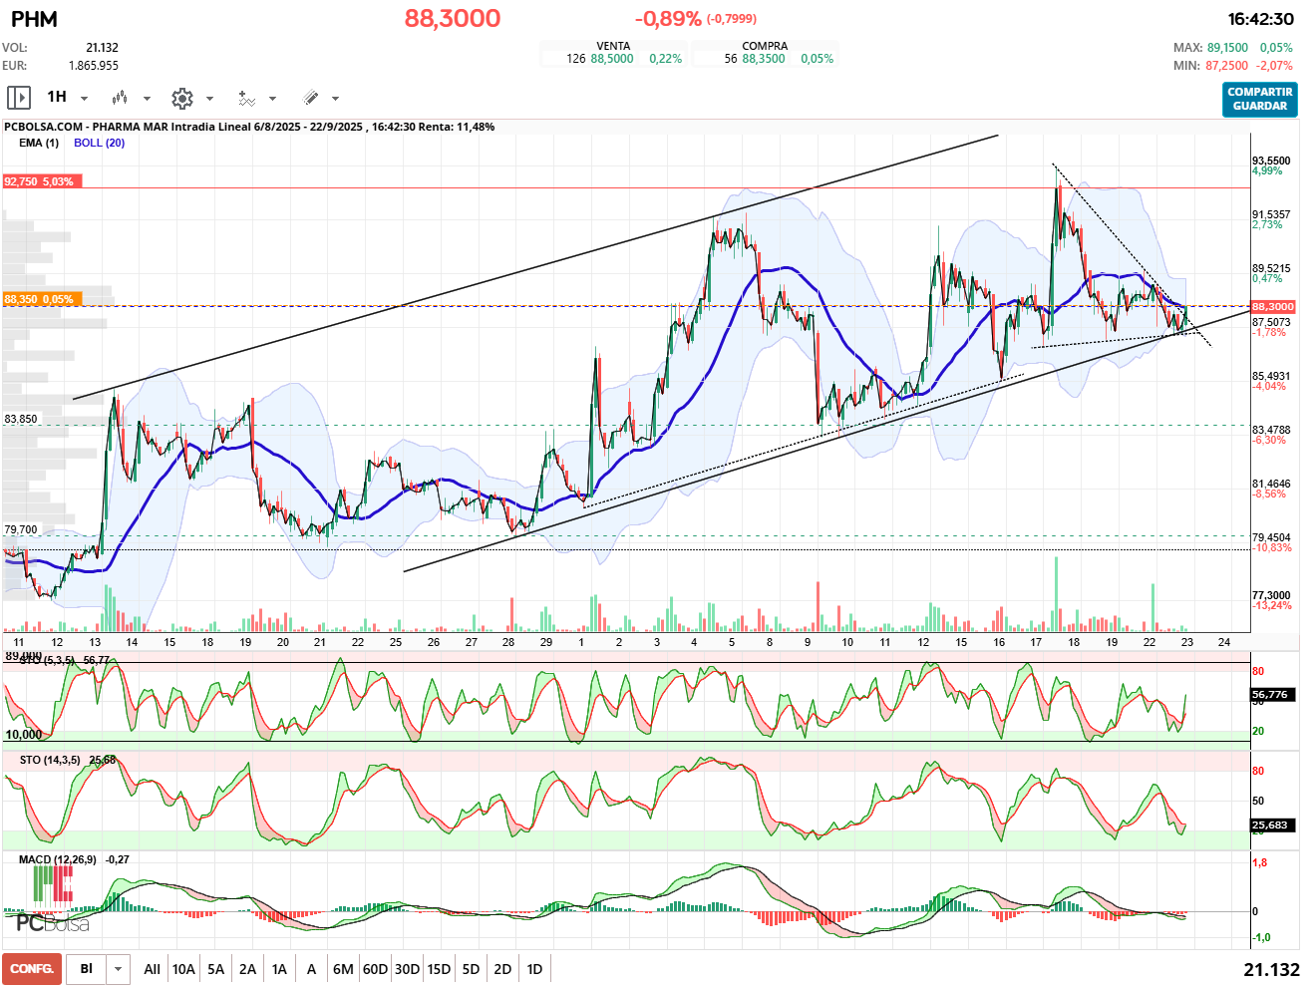Click the BOLL (20) indicator label
Image resolution: width=1313 pixels, height=990 pixels.
100,143
